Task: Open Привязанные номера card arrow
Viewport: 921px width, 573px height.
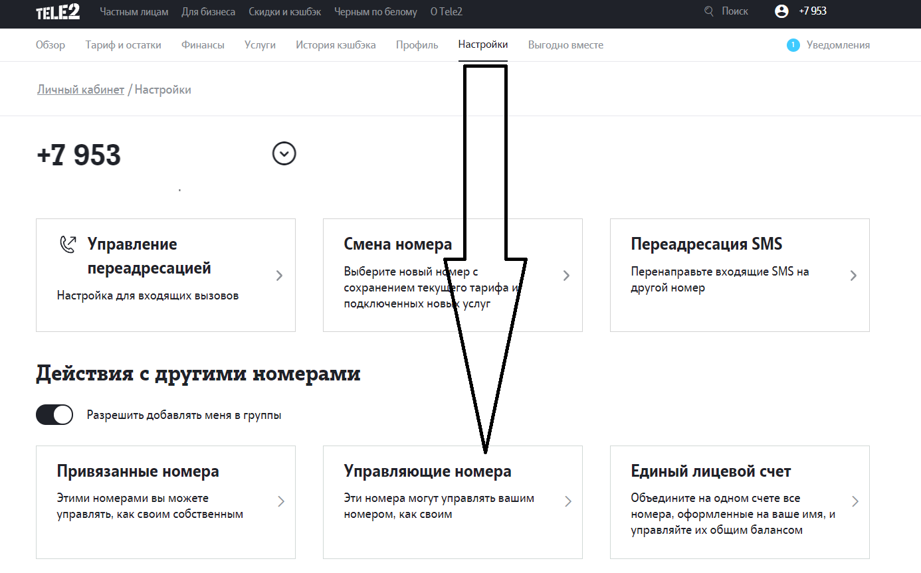Action: pyautogui.click(x=281, y=501)
